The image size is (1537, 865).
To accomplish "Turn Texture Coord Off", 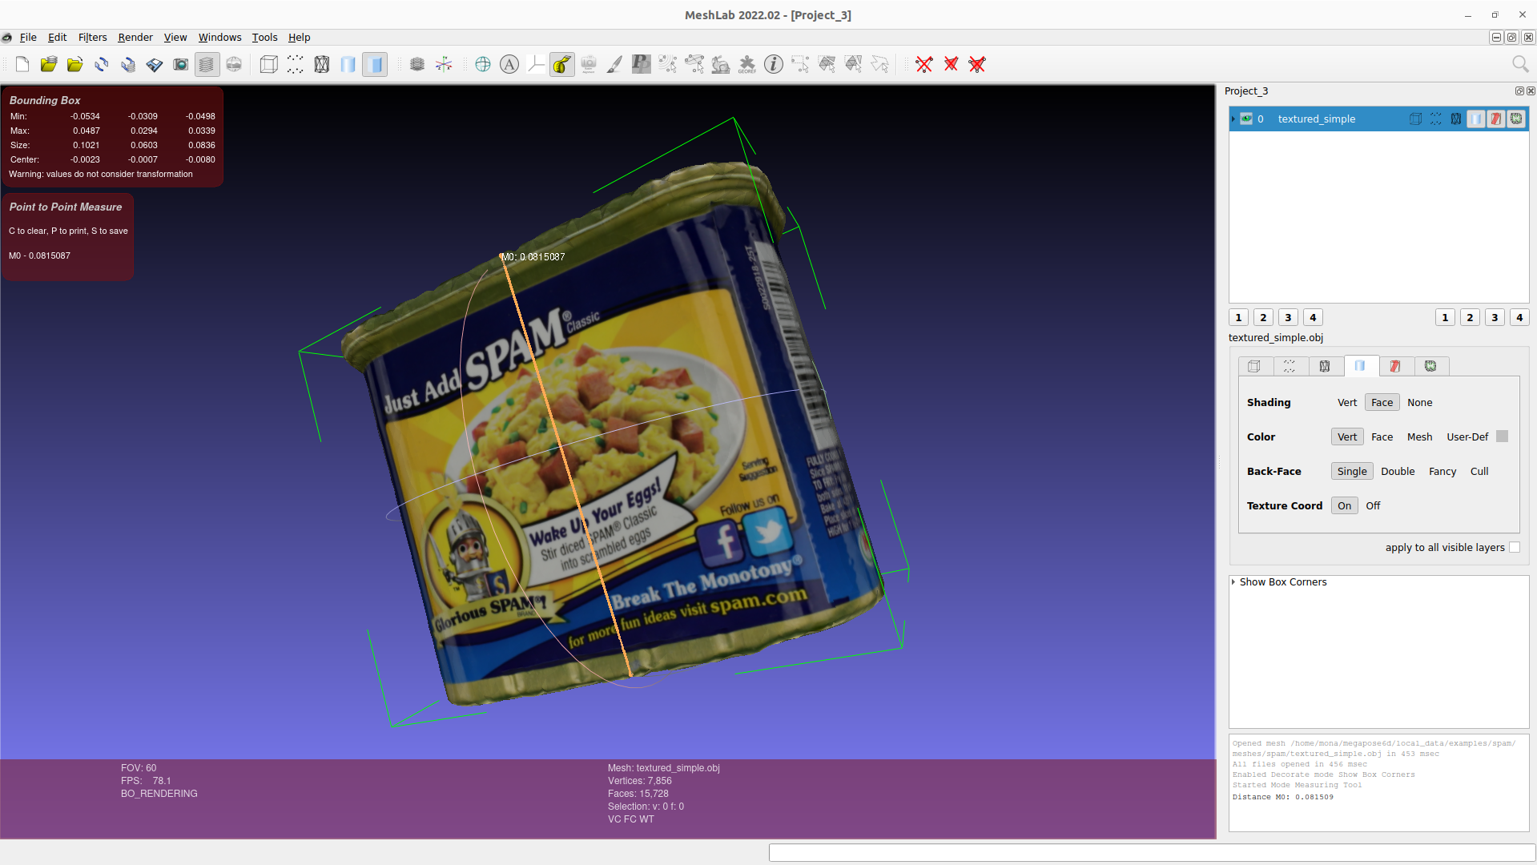I will pyautogui.click(x=1373, y=505).
